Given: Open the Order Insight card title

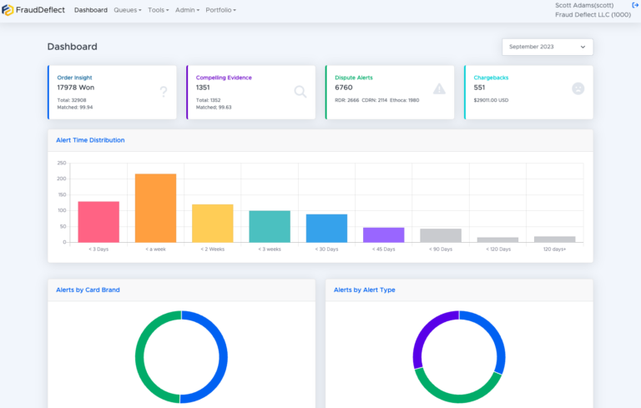Looking at the screenshot, I should tap(74, 78).
